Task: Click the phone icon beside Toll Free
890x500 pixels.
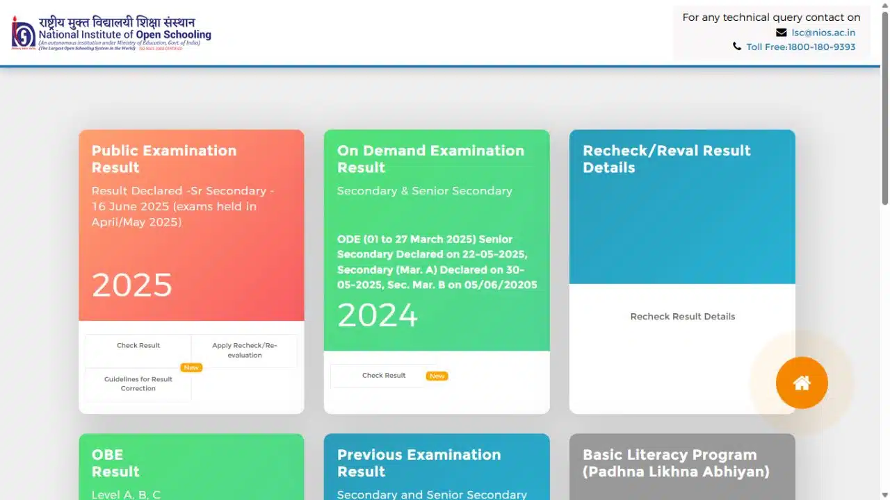Action: click(x=737, y=47)
